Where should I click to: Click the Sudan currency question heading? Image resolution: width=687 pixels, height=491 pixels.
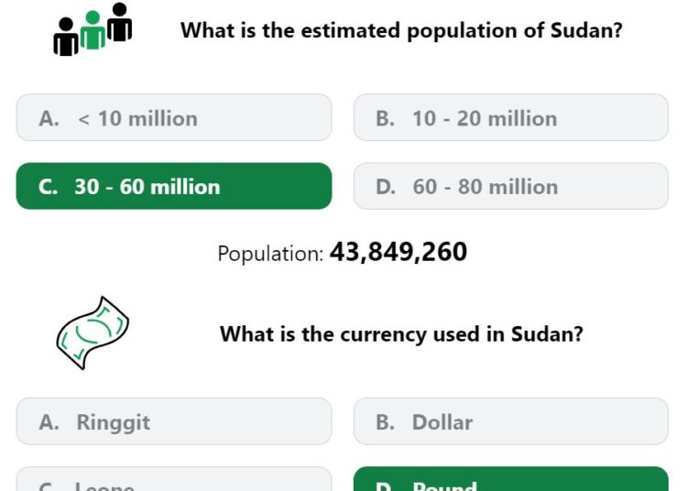[401, 334]
